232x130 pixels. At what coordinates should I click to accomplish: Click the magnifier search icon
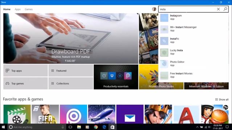pyautogui.click(x=225, y=9)
